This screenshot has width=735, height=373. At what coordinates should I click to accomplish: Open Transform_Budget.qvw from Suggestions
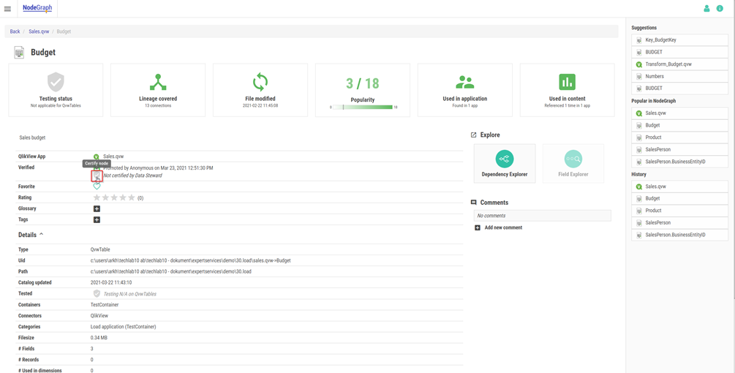click(679, 64)
